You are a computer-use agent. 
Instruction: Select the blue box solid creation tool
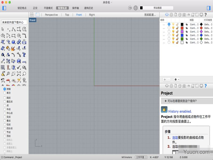(x=13, y=42)
